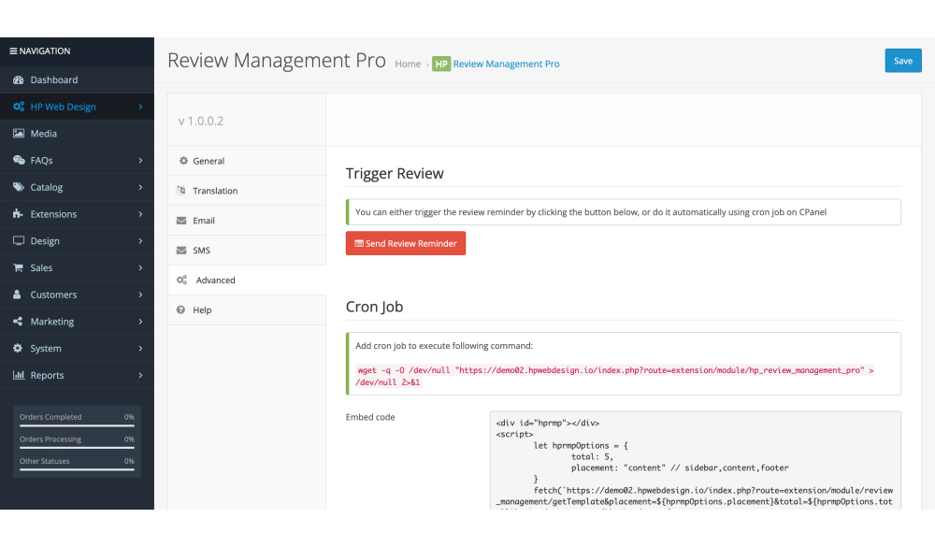Click the Catalog tag icon

tap(19, 187)
